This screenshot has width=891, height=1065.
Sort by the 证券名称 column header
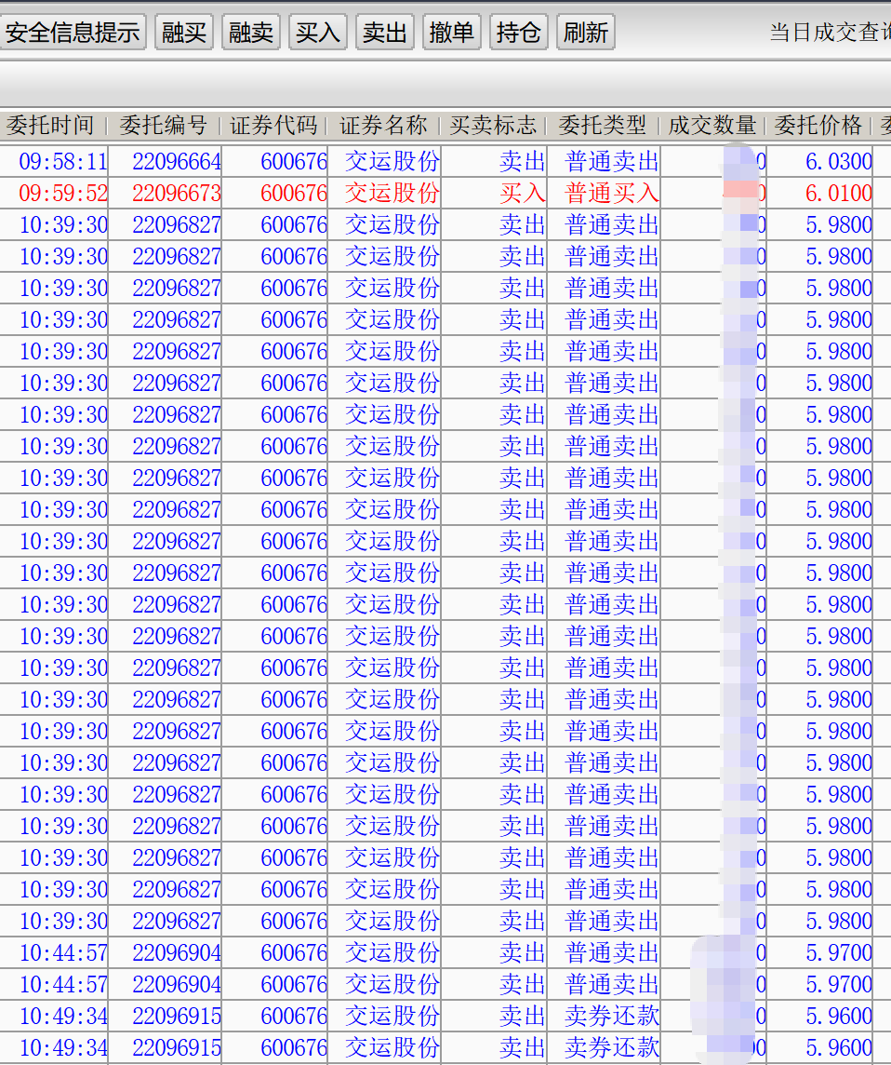[383, 125]
